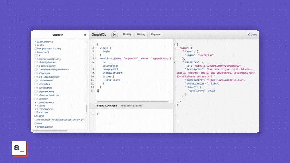Check the isEmployee checkbox
Viewport: 290px width, 163px height.
35,73
